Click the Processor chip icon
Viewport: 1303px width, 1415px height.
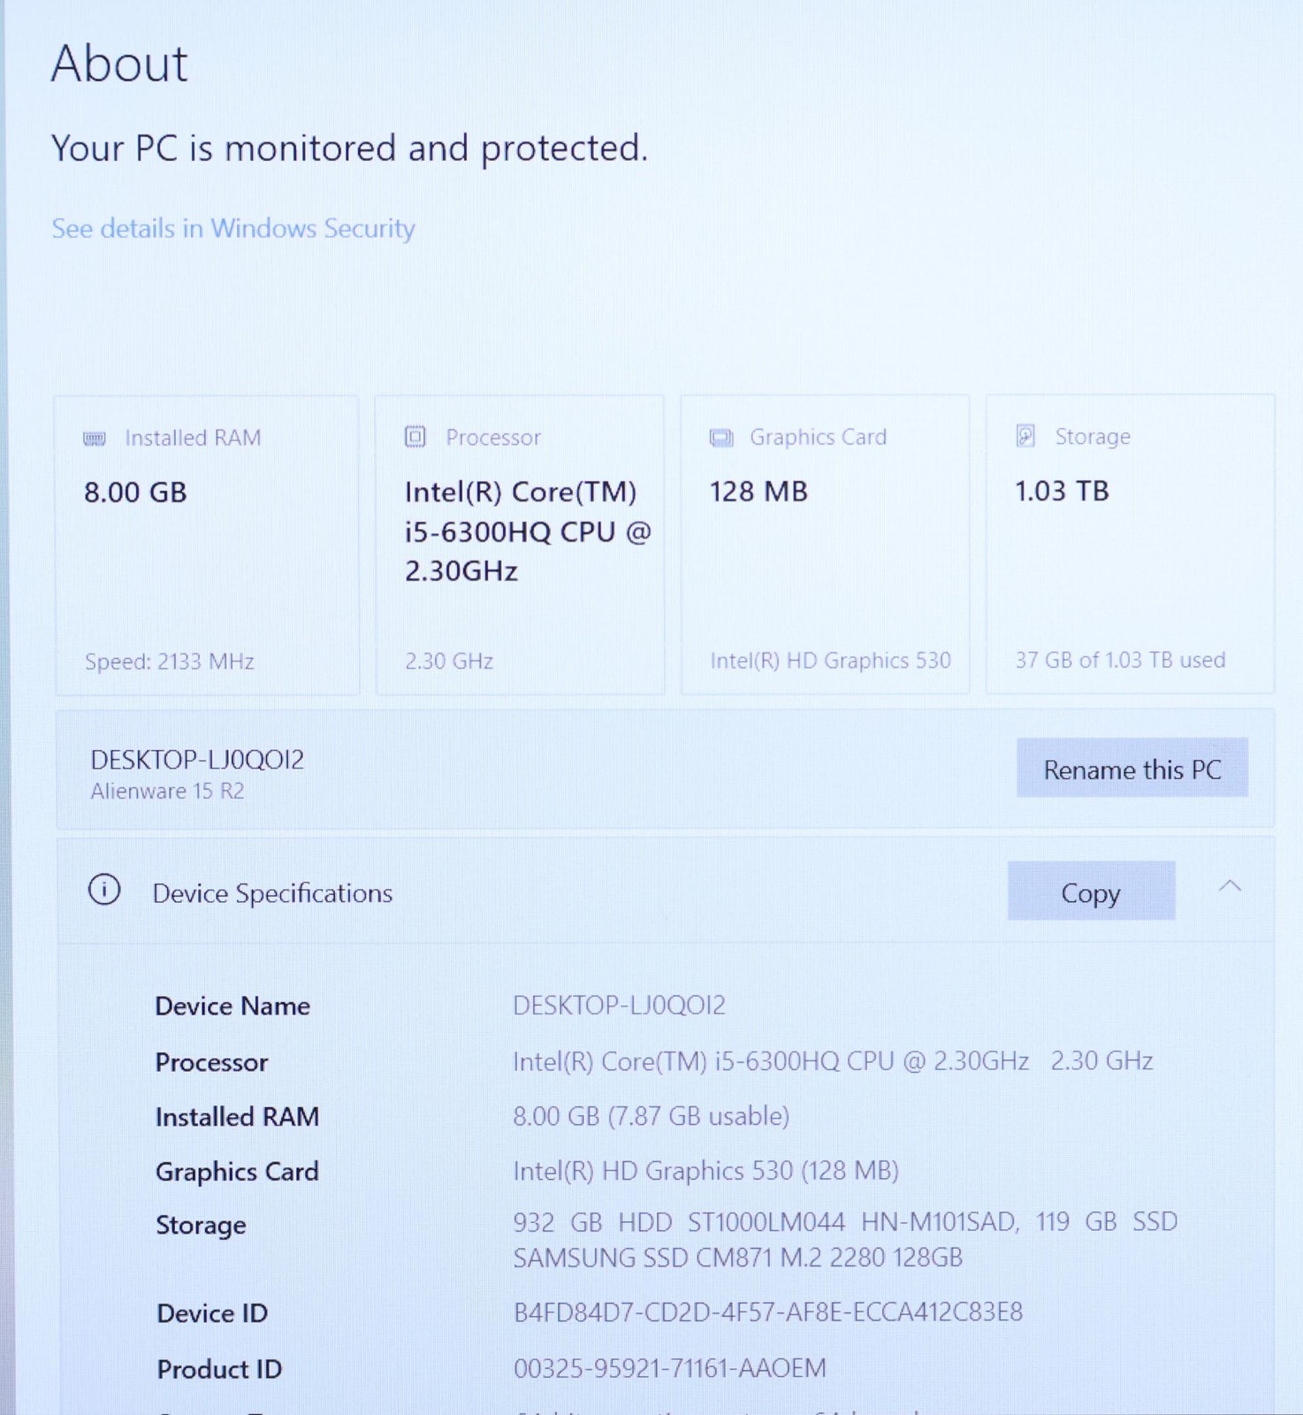(x=415, y=436)
